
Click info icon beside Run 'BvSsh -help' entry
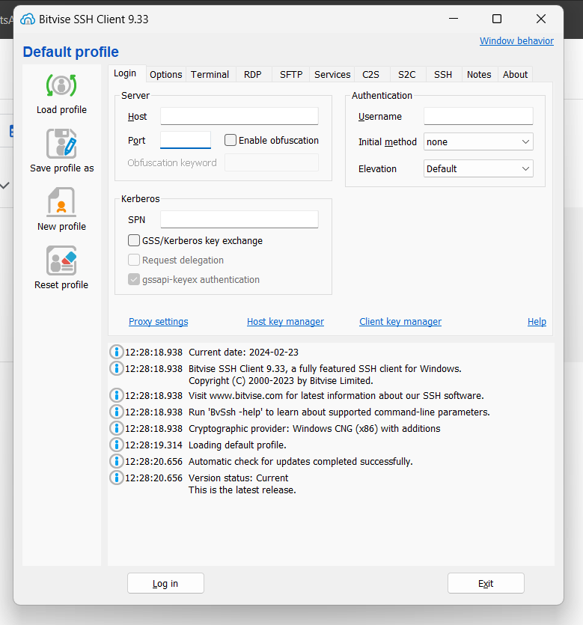[x=116, y=412]
